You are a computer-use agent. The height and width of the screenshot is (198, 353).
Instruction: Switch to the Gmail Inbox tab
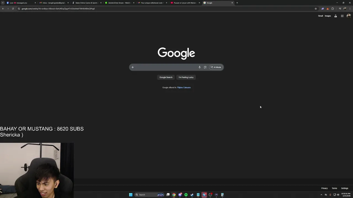point(54,3)
